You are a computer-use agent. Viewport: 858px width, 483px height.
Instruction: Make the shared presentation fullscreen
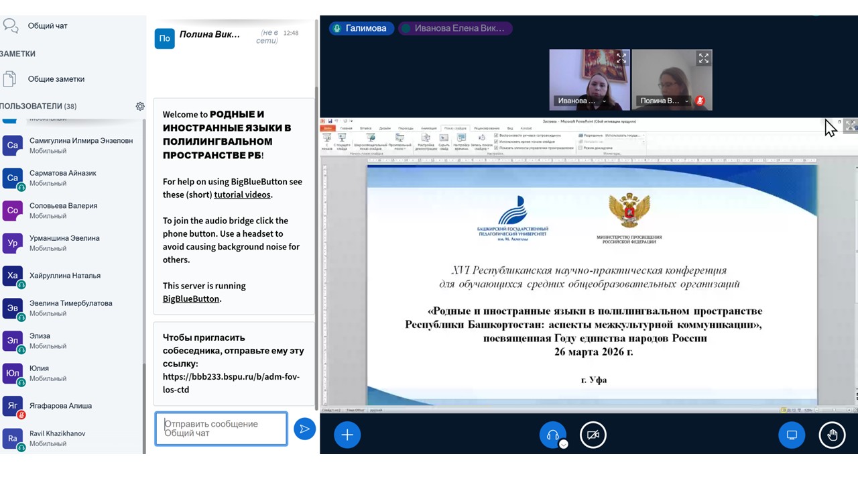[x=850, y=125]
